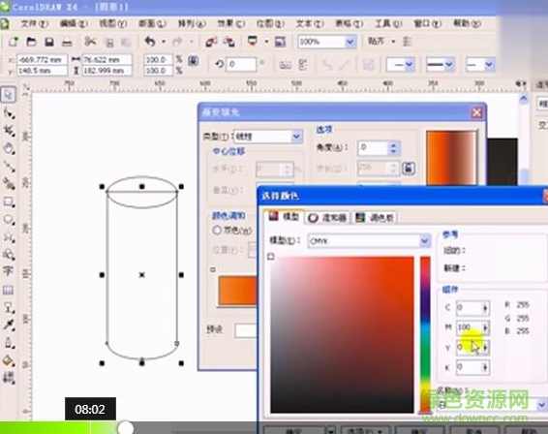Toggle the lock ratio button in property bar

pyautogui.click(x=194, y=60)
